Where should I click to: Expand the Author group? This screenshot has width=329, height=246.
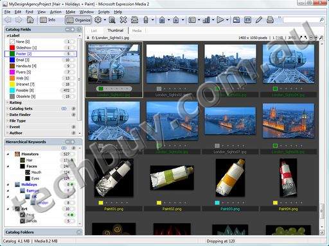coord(8,133)
